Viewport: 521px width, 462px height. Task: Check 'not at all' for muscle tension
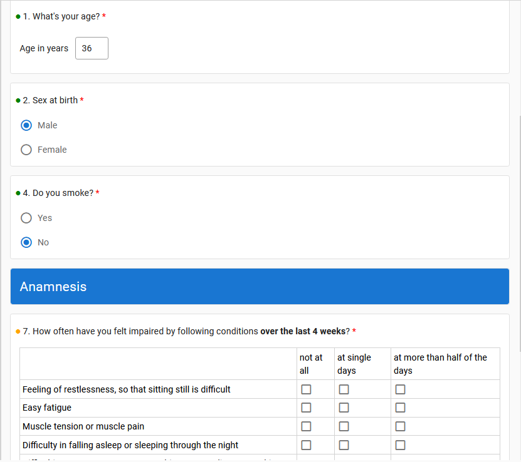[x=306, y=426]
